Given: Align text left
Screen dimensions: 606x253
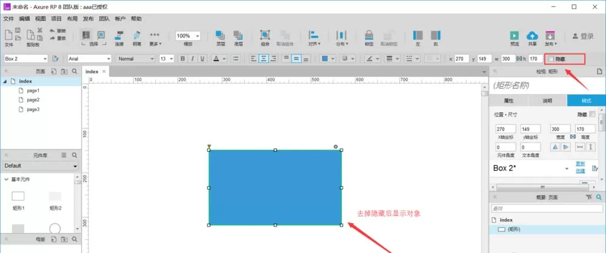Looking at the screenshot, I should (x=253, y=59).
